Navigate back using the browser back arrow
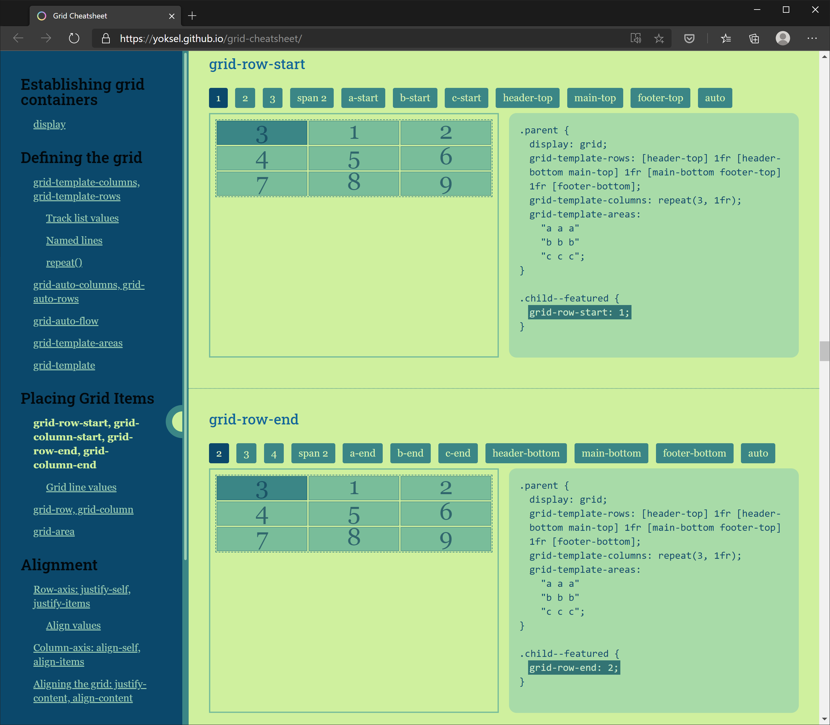This screenshot has width=830, height=725. (18, 38)
